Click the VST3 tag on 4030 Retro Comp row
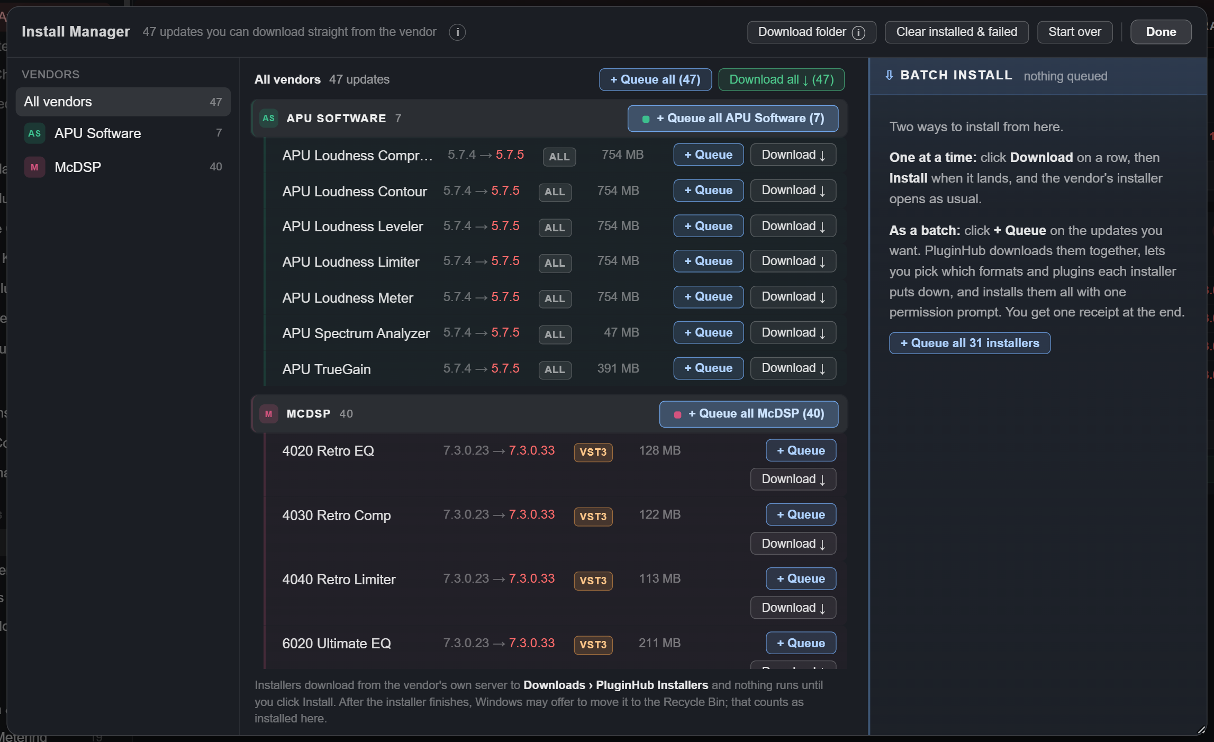This screenshot has width=1214, height=742. click(593, 517)
